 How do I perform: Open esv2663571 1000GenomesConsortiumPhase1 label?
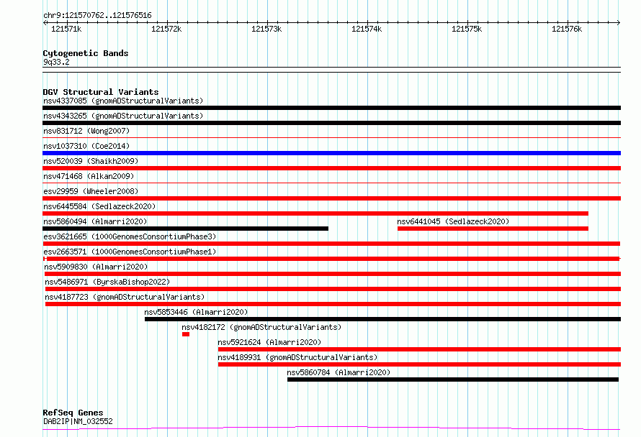130,252
